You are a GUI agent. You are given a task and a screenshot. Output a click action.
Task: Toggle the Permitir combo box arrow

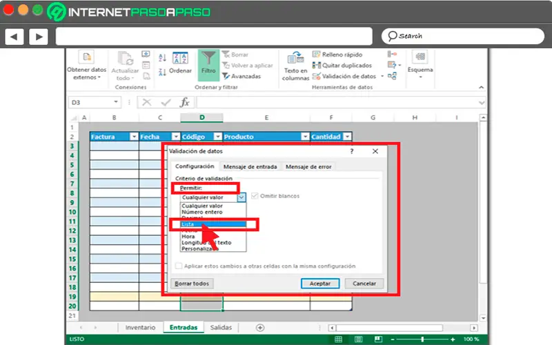(241, 197)
